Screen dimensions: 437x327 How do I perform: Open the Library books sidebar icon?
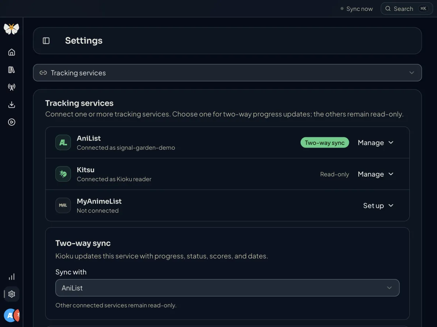(12, 70)
